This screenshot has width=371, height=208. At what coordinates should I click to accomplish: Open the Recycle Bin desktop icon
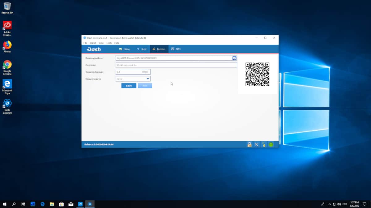[x=7, y=8]
